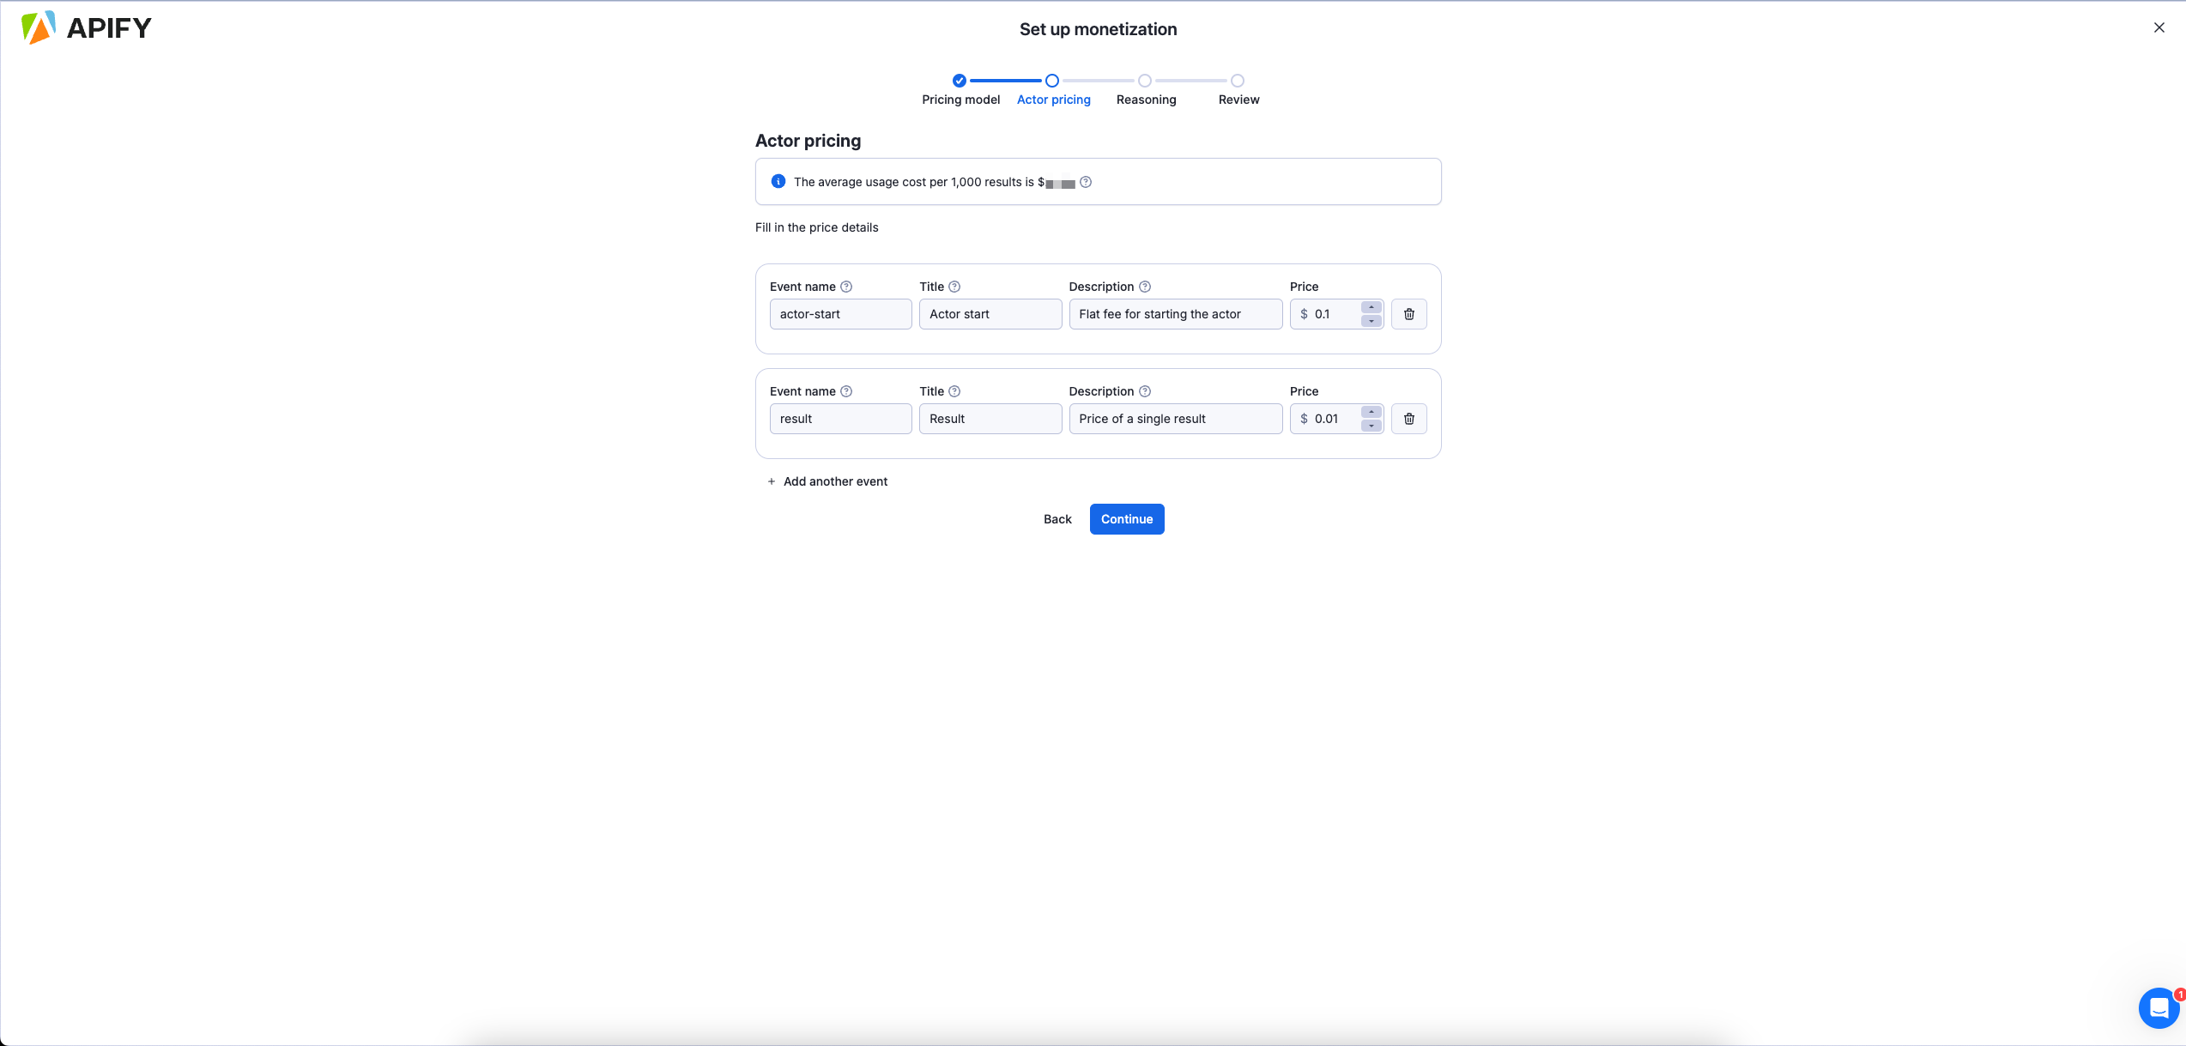Open the Intercom chat widget

click(2159, 1008)
